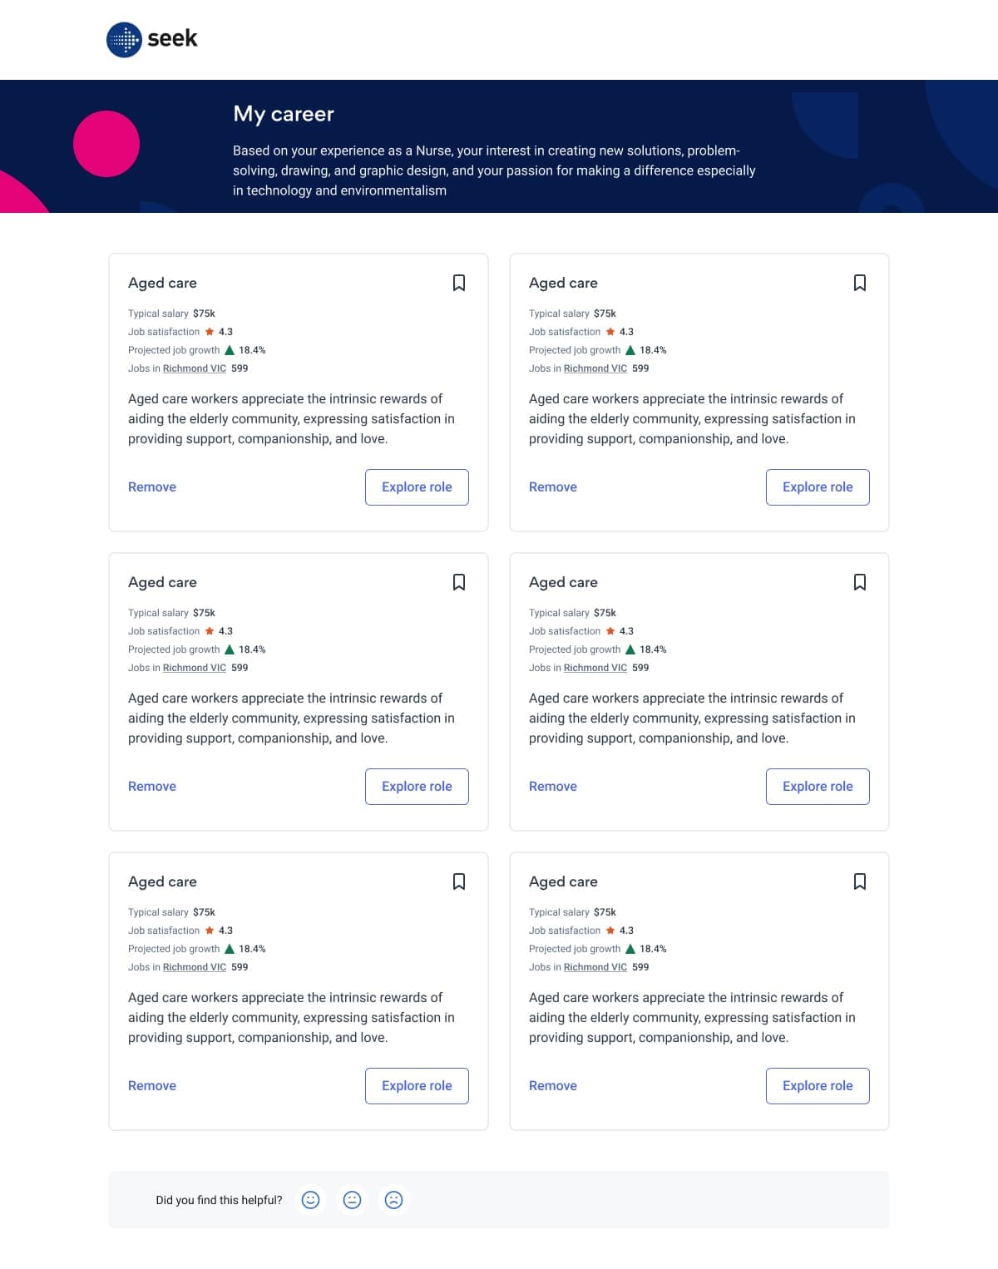Remove the middle-left Aged care card
The image size is (998, 1269).
[x=152, y=787]
